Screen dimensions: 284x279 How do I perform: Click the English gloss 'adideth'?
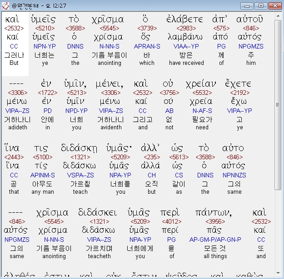tap(18, 127)
